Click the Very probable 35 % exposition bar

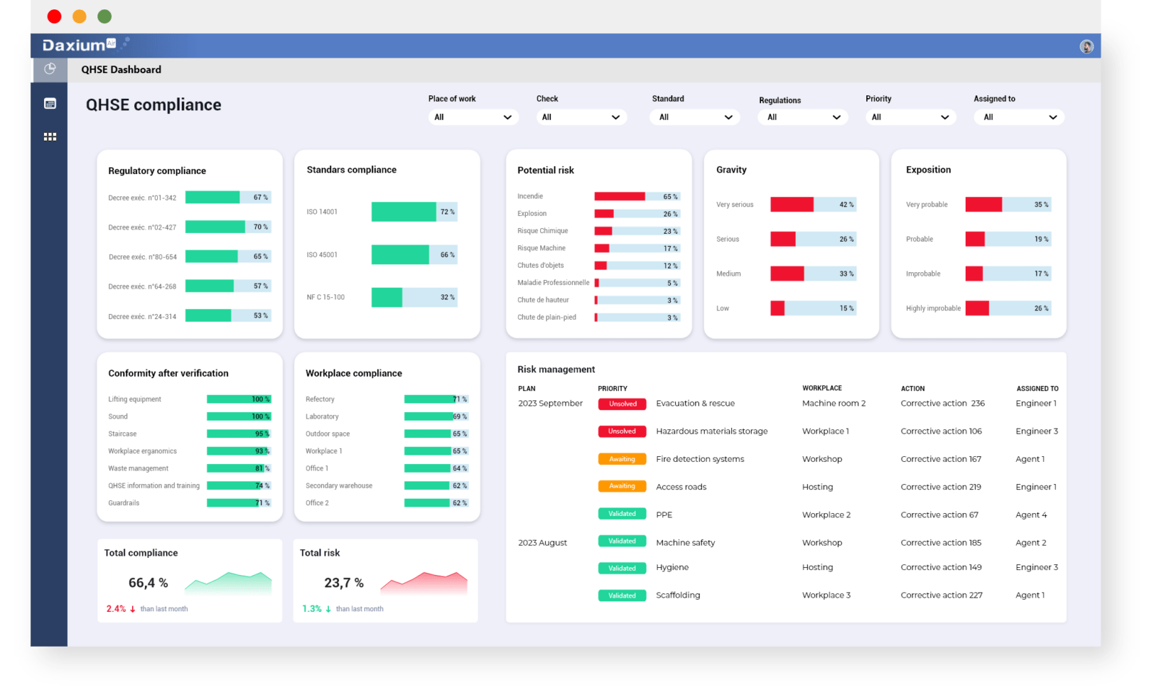1008,204
